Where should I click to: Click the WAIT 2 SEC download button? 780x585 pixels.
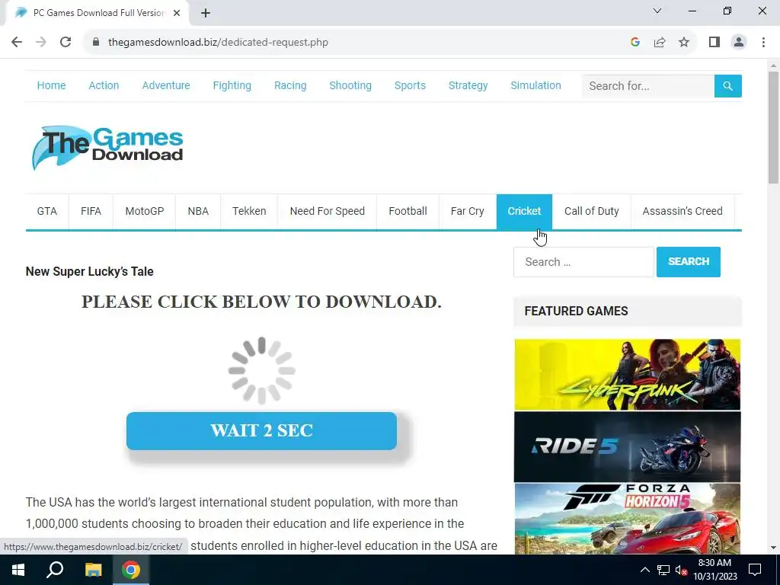tap(262, 431)
